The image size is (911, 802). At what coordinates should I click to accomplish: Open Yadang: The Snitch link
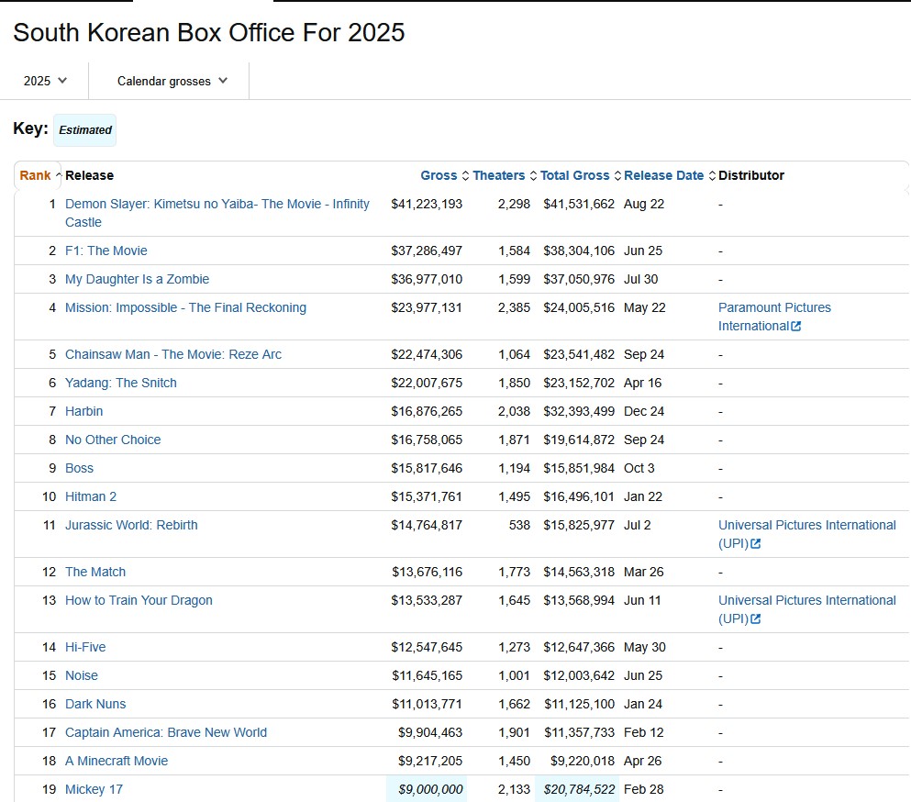point(121,383)
